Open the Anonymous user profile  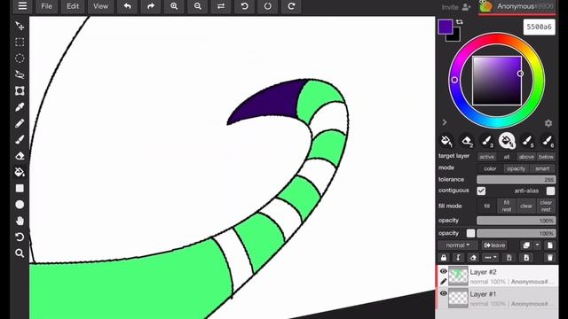[517, 6]
